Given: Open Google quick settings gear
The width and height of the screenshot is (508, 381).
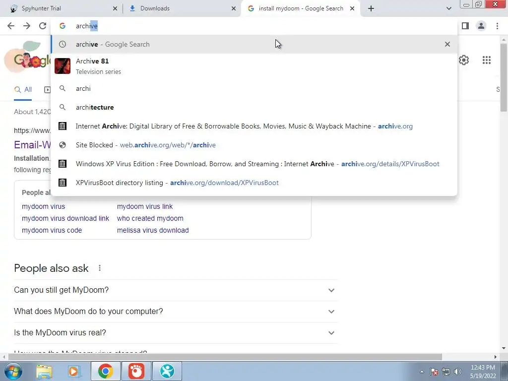Looking at the screenshot, I should click(x=464, y=60).
